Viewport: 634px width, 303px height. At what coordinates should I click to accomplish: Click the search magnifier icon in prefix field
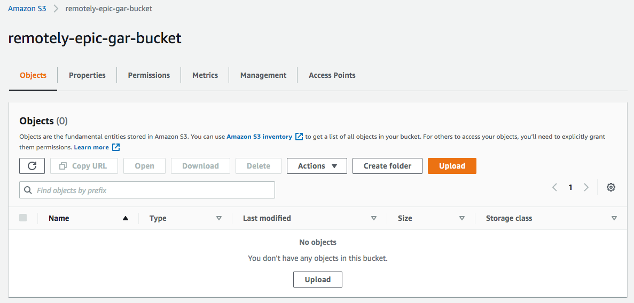(x=28, y=190)
